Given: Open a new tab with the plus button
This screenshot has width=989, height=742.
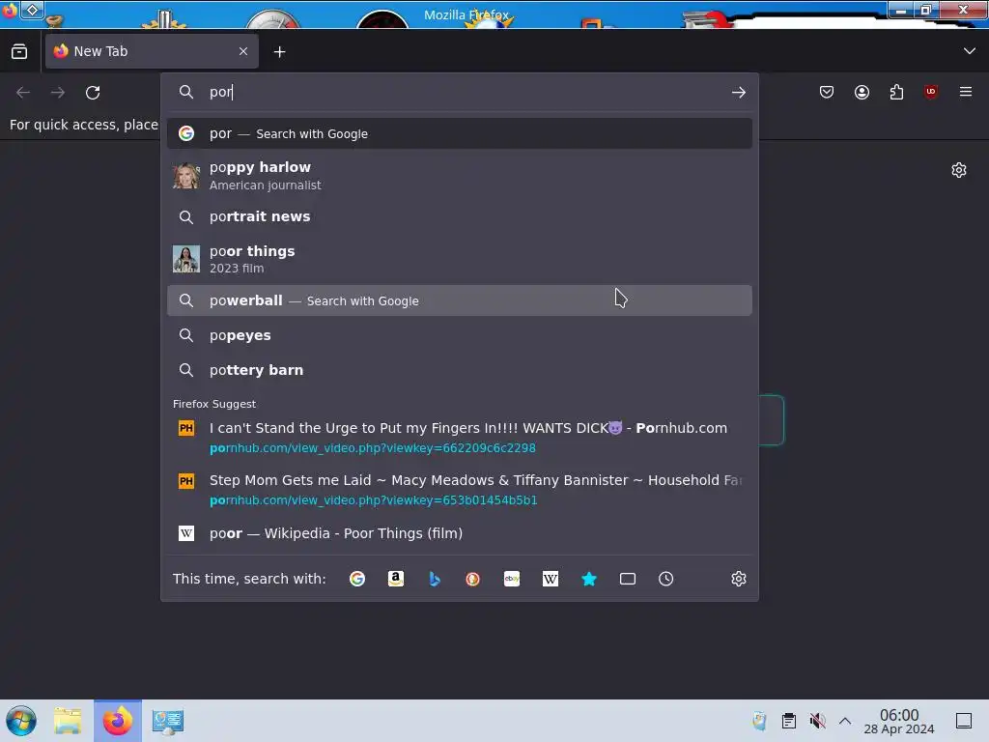Looking at the screenshot, I should coord(279,52).
